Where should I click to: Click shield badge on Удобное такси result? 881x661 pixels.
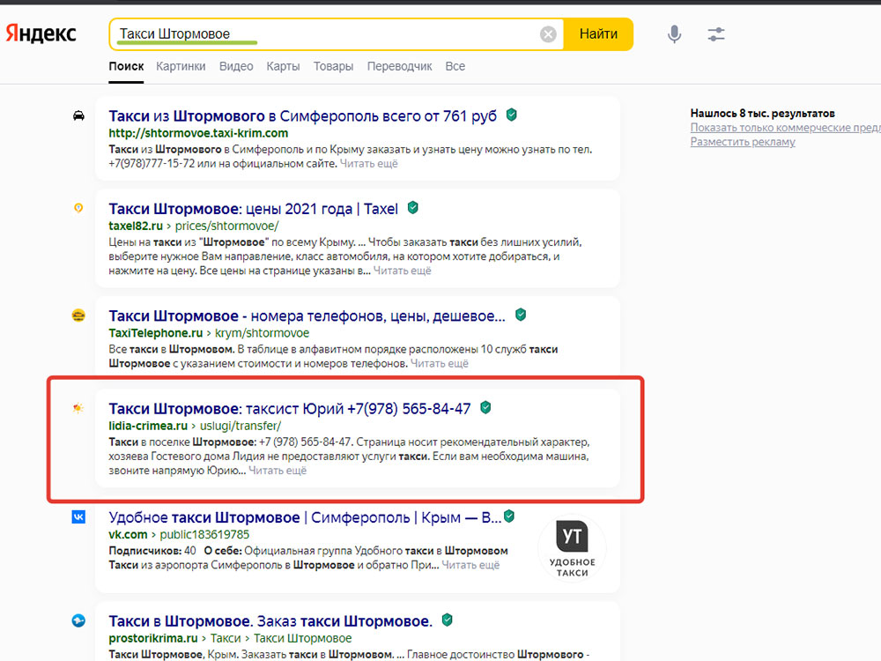tap(509, 516)
